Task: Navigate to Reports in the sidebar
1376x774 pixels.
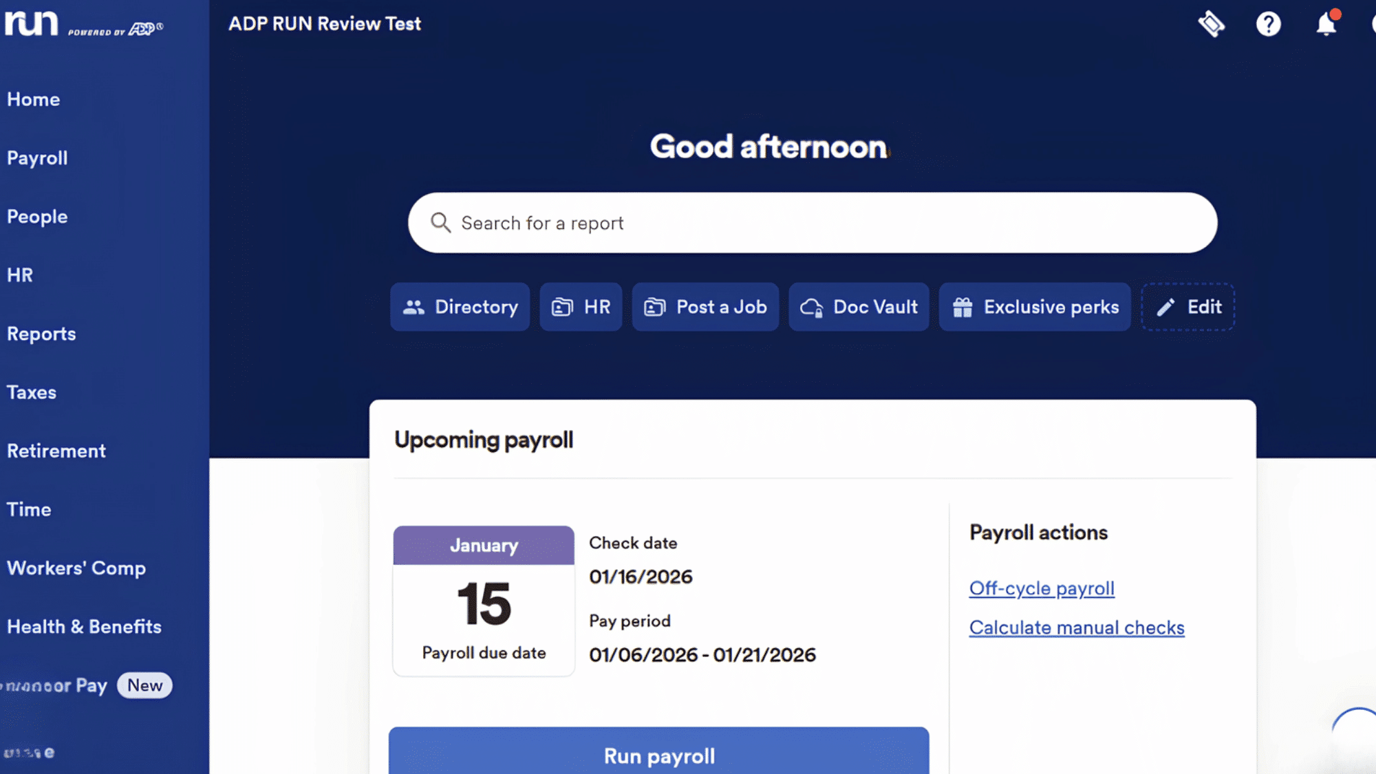Action: point(41,334)
